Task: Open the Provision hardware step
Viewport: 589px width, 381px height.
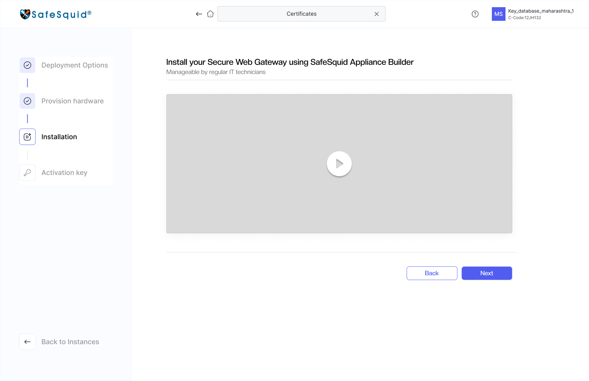Action: pyautogui.click(x=73, y=101)
